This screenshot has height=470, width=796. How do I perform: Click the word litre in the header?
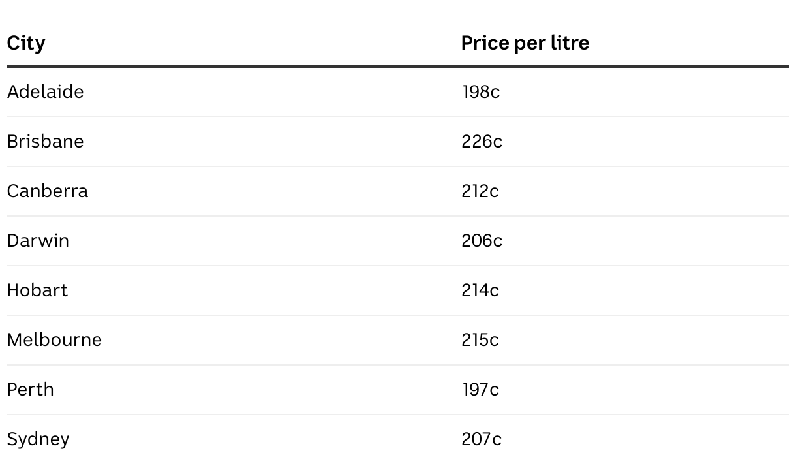pyautogui.click(x=570, y=43)
